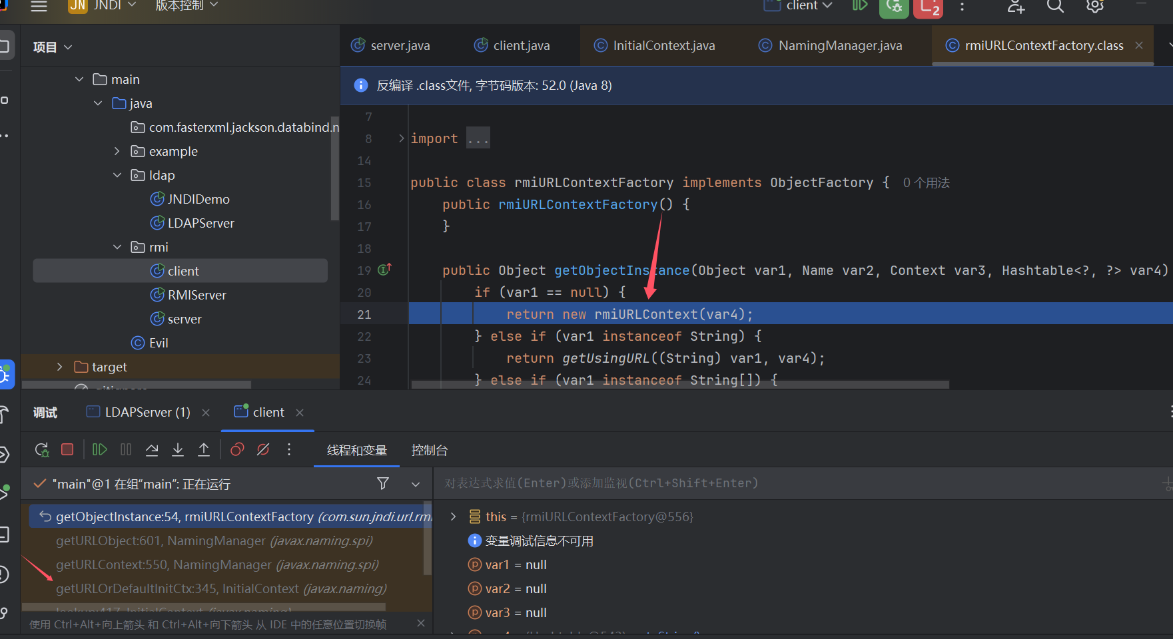Viewport: 1173px width, 639px height.
Task: Click the evaluate expression input field
Action: tap(796, 483)
